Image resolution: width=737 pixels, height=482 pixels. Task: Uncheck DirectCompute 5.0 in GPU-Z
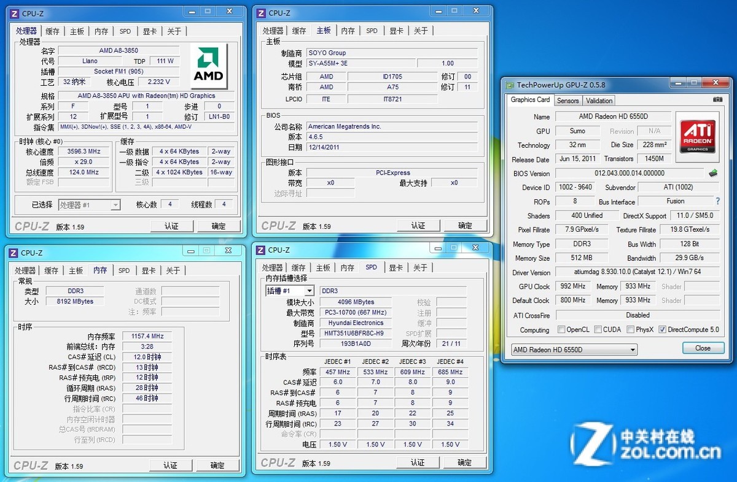click(x=662, y=329)
